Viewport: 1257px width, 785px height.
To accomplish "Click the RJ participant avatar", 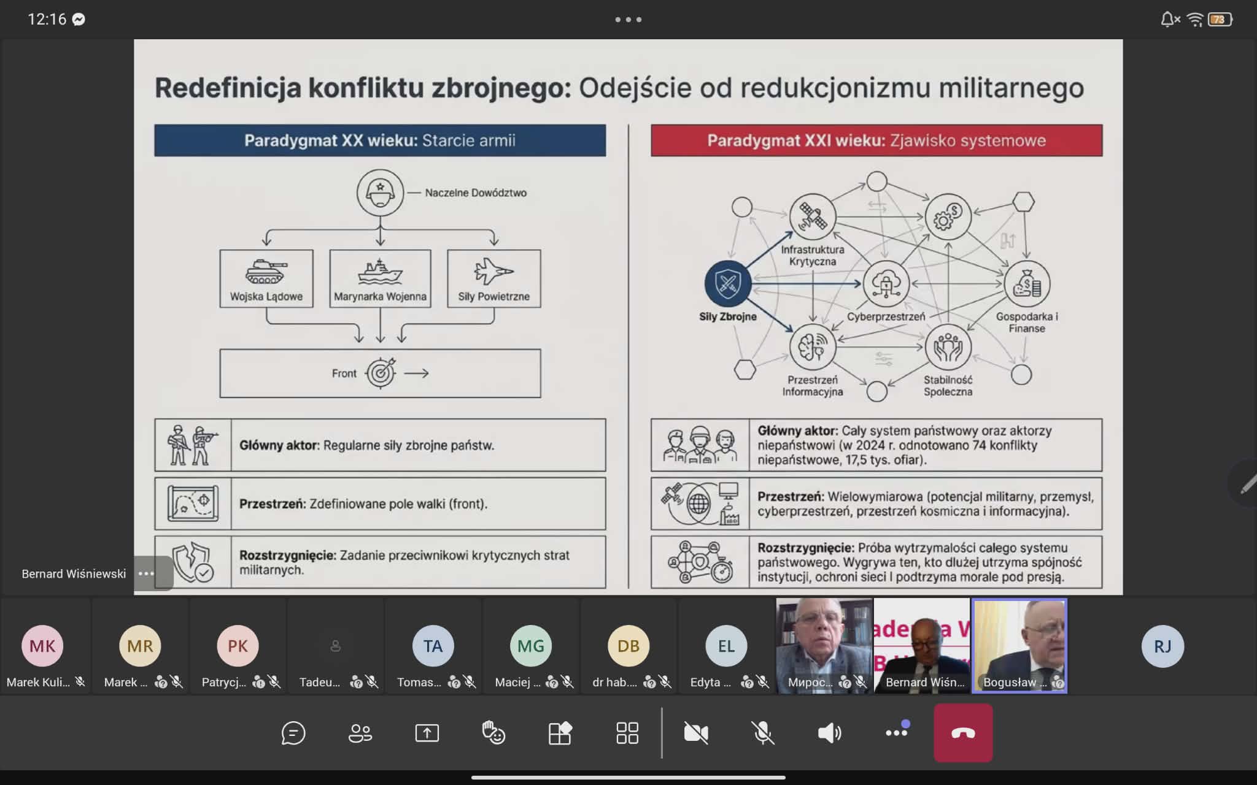I will (1162, 646).
